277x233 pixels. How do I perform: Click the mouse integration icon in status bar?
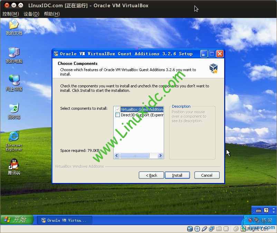pyautogui.click(x=236, y=229)
